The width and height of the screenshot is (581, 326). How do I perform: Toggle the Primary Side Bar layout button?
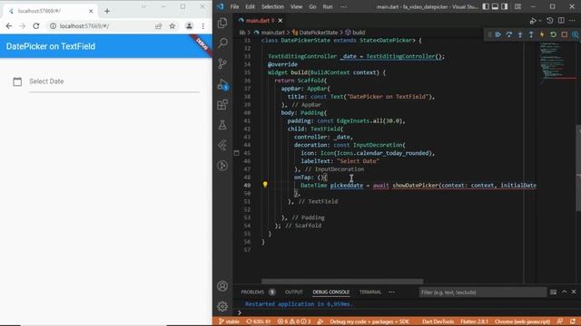pos(486,6)
